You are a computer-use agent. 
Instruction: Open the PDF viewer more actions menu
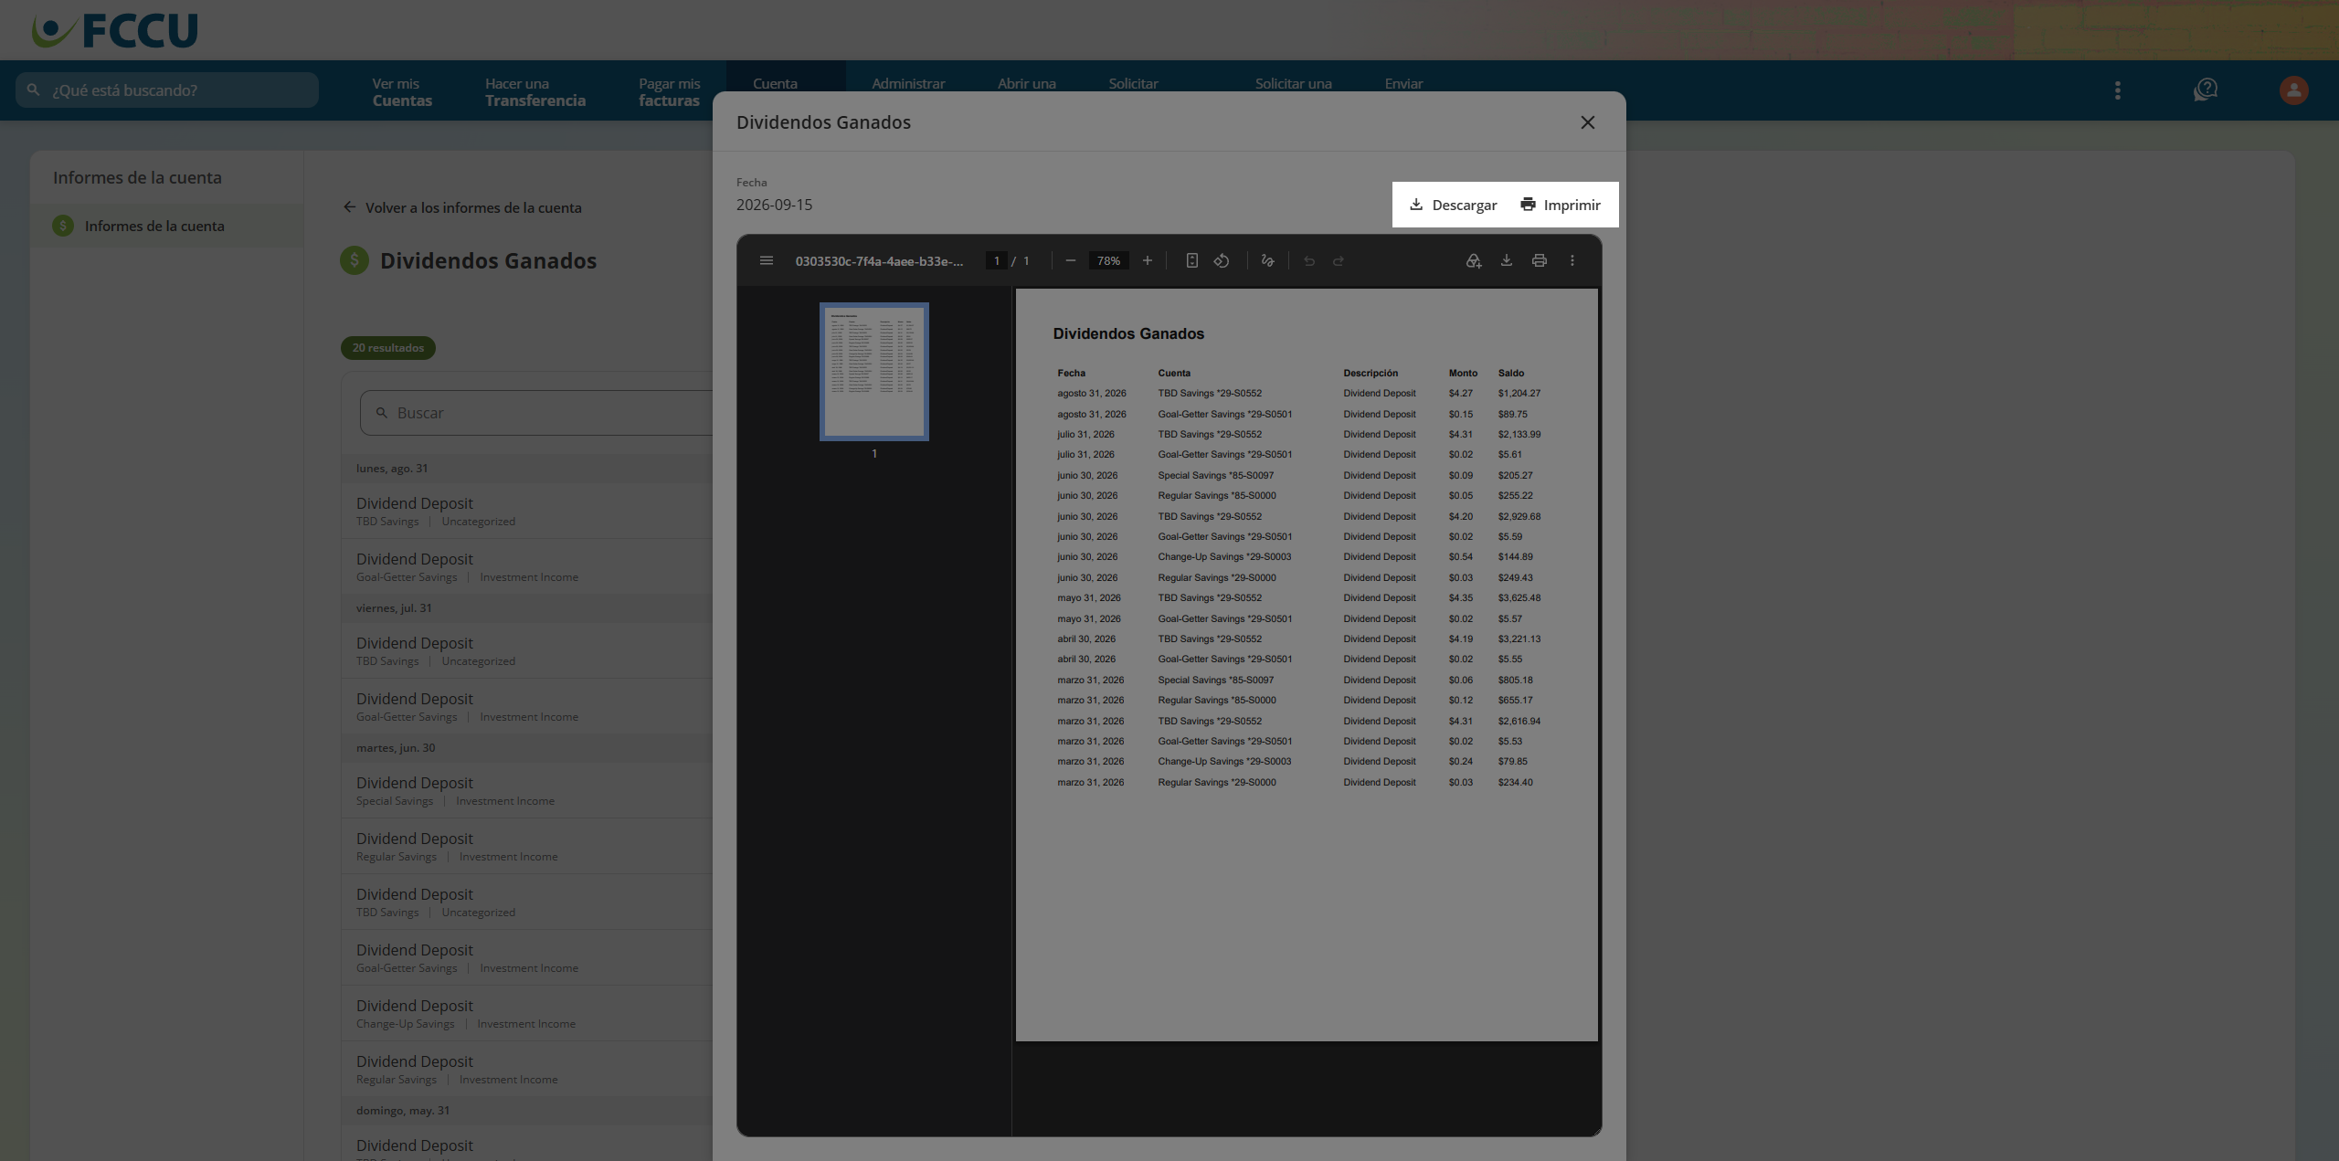point(1572,261)
